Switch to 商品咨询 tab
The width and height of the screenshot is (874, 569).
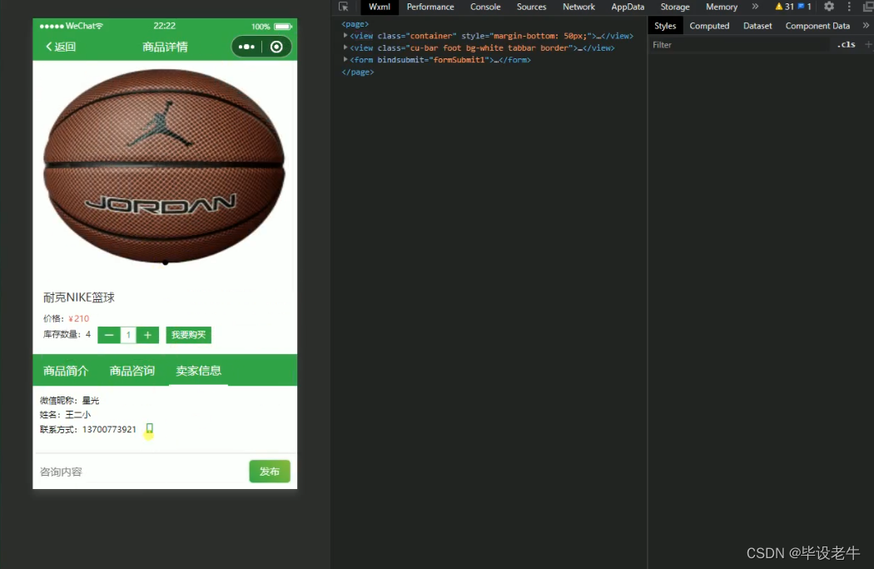pos(132,371)
